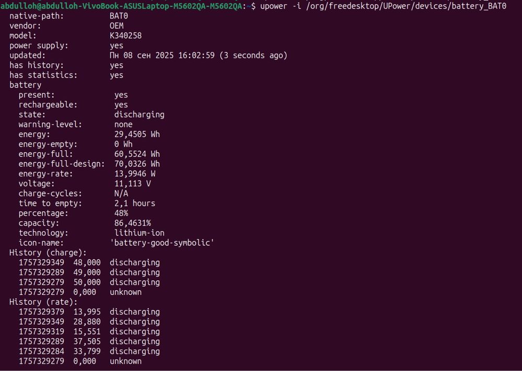Click the energy value 29,4505 Wh
Screen dimensions: 522x371
(x=137, y=134)
